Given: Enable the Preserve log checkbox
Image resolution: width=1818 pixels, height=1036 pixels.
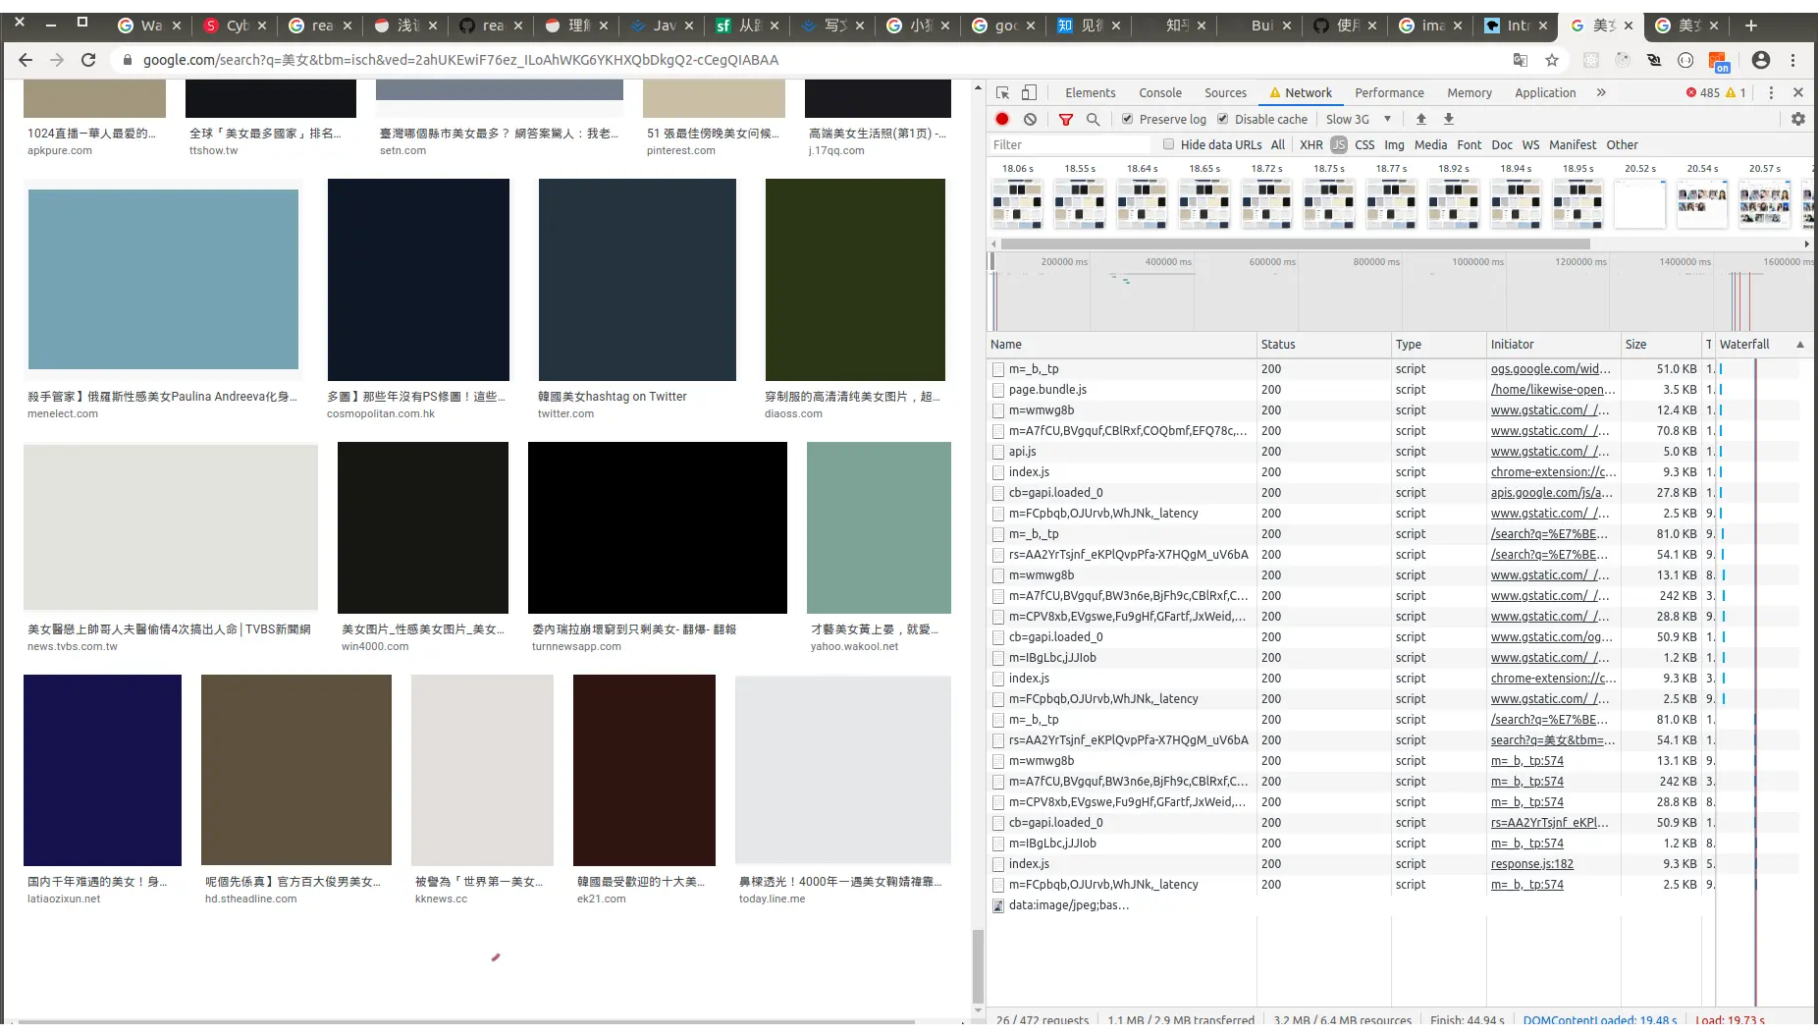Looking at the screenshot, I should pos(1127,119).
